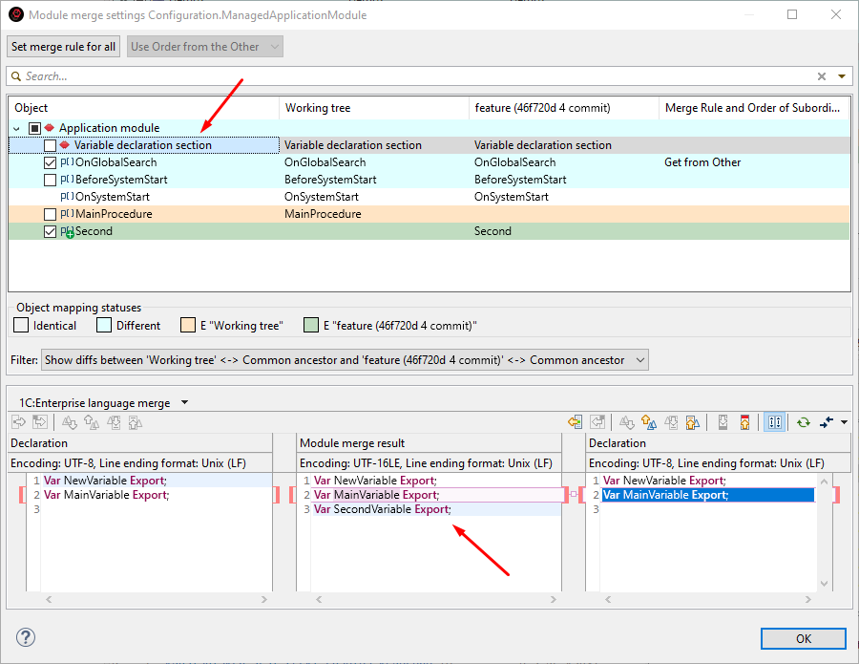Click the Set merge rule for all button
859x664 pixels.
click(64, 46)
